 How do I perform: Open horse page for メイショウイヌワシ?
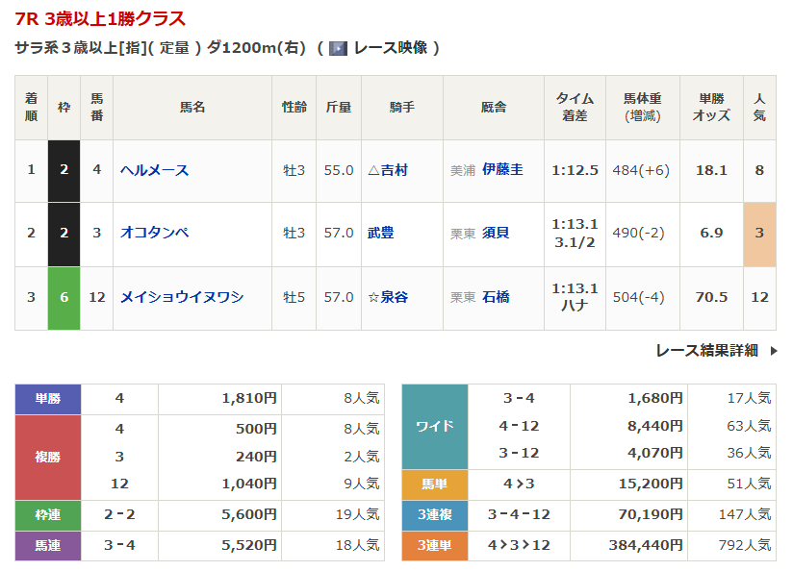pyautogui.click(x=182, y=297)
